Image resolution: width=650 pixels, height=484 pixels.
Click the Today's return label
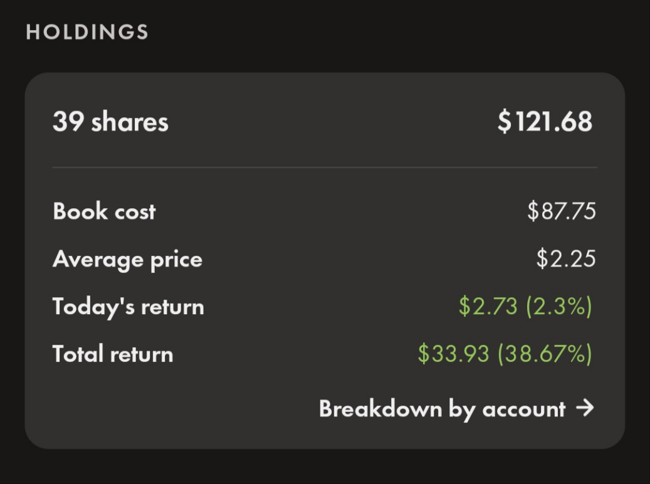click(128, 307)
